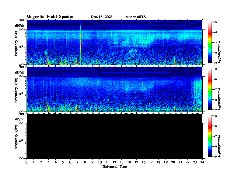Click hour '18' on the time axis
This screenshot has height=186, width=241.
pyautogui.click(x=158, y=162)
